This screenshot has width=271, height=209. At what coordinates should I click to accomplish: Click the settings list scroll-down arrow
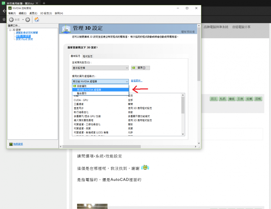[x=183, y=134]
